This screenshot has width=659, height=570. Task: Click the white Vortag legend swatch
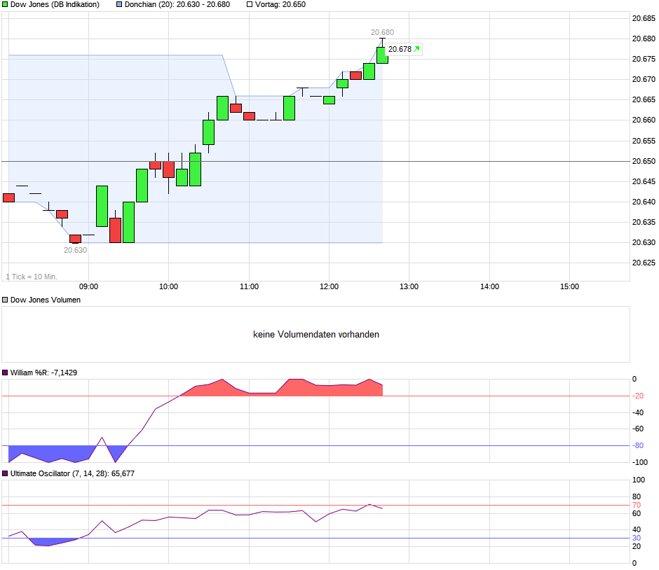click(250, 5)
